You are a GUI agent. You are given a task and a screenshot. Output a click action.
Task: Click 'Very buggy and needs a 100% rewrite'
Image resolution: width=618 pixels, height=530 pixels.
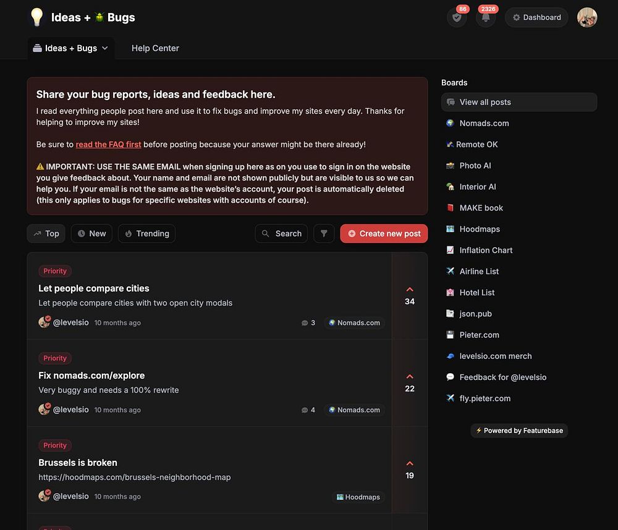click(x=108, y=390)
